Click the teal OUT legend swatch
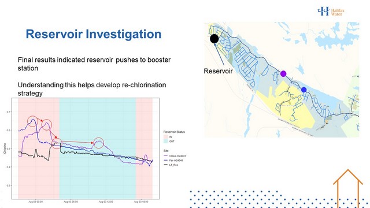 click(x=166, y=141)
